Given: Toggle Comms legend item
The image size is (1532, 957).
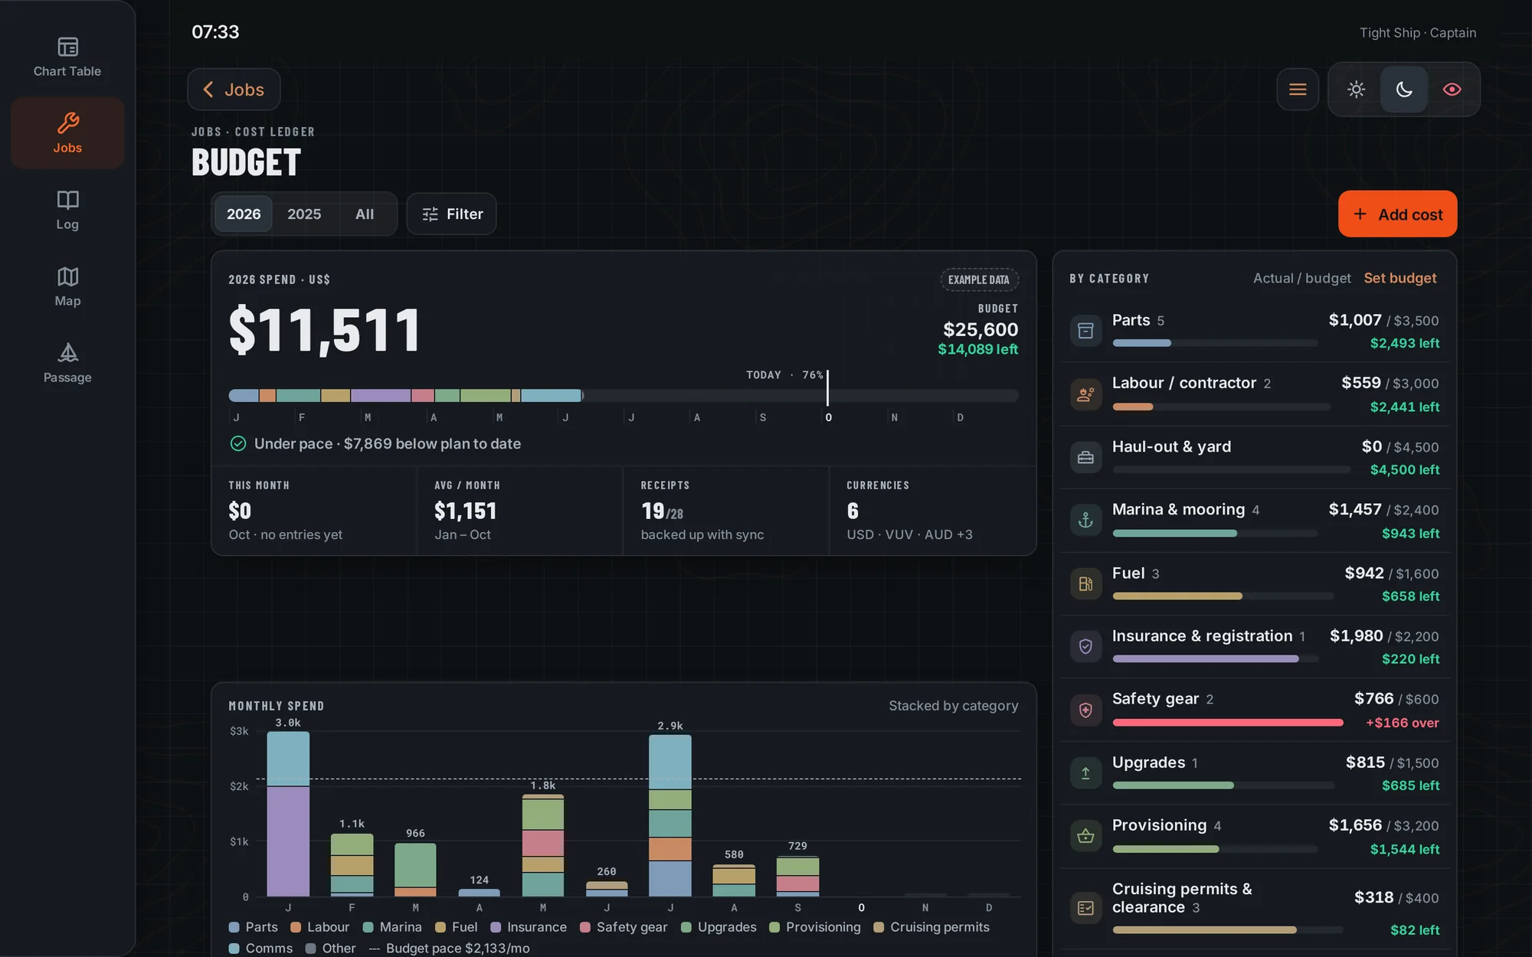Looking at the screenshot, I should (x=260, y=949).
